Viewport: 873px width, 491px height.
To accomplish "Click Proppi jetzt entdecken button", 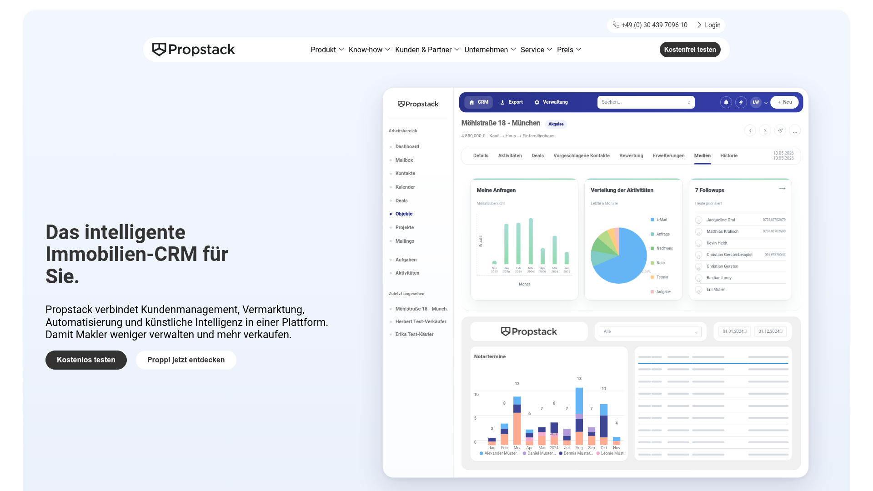I will click(186, 360).
